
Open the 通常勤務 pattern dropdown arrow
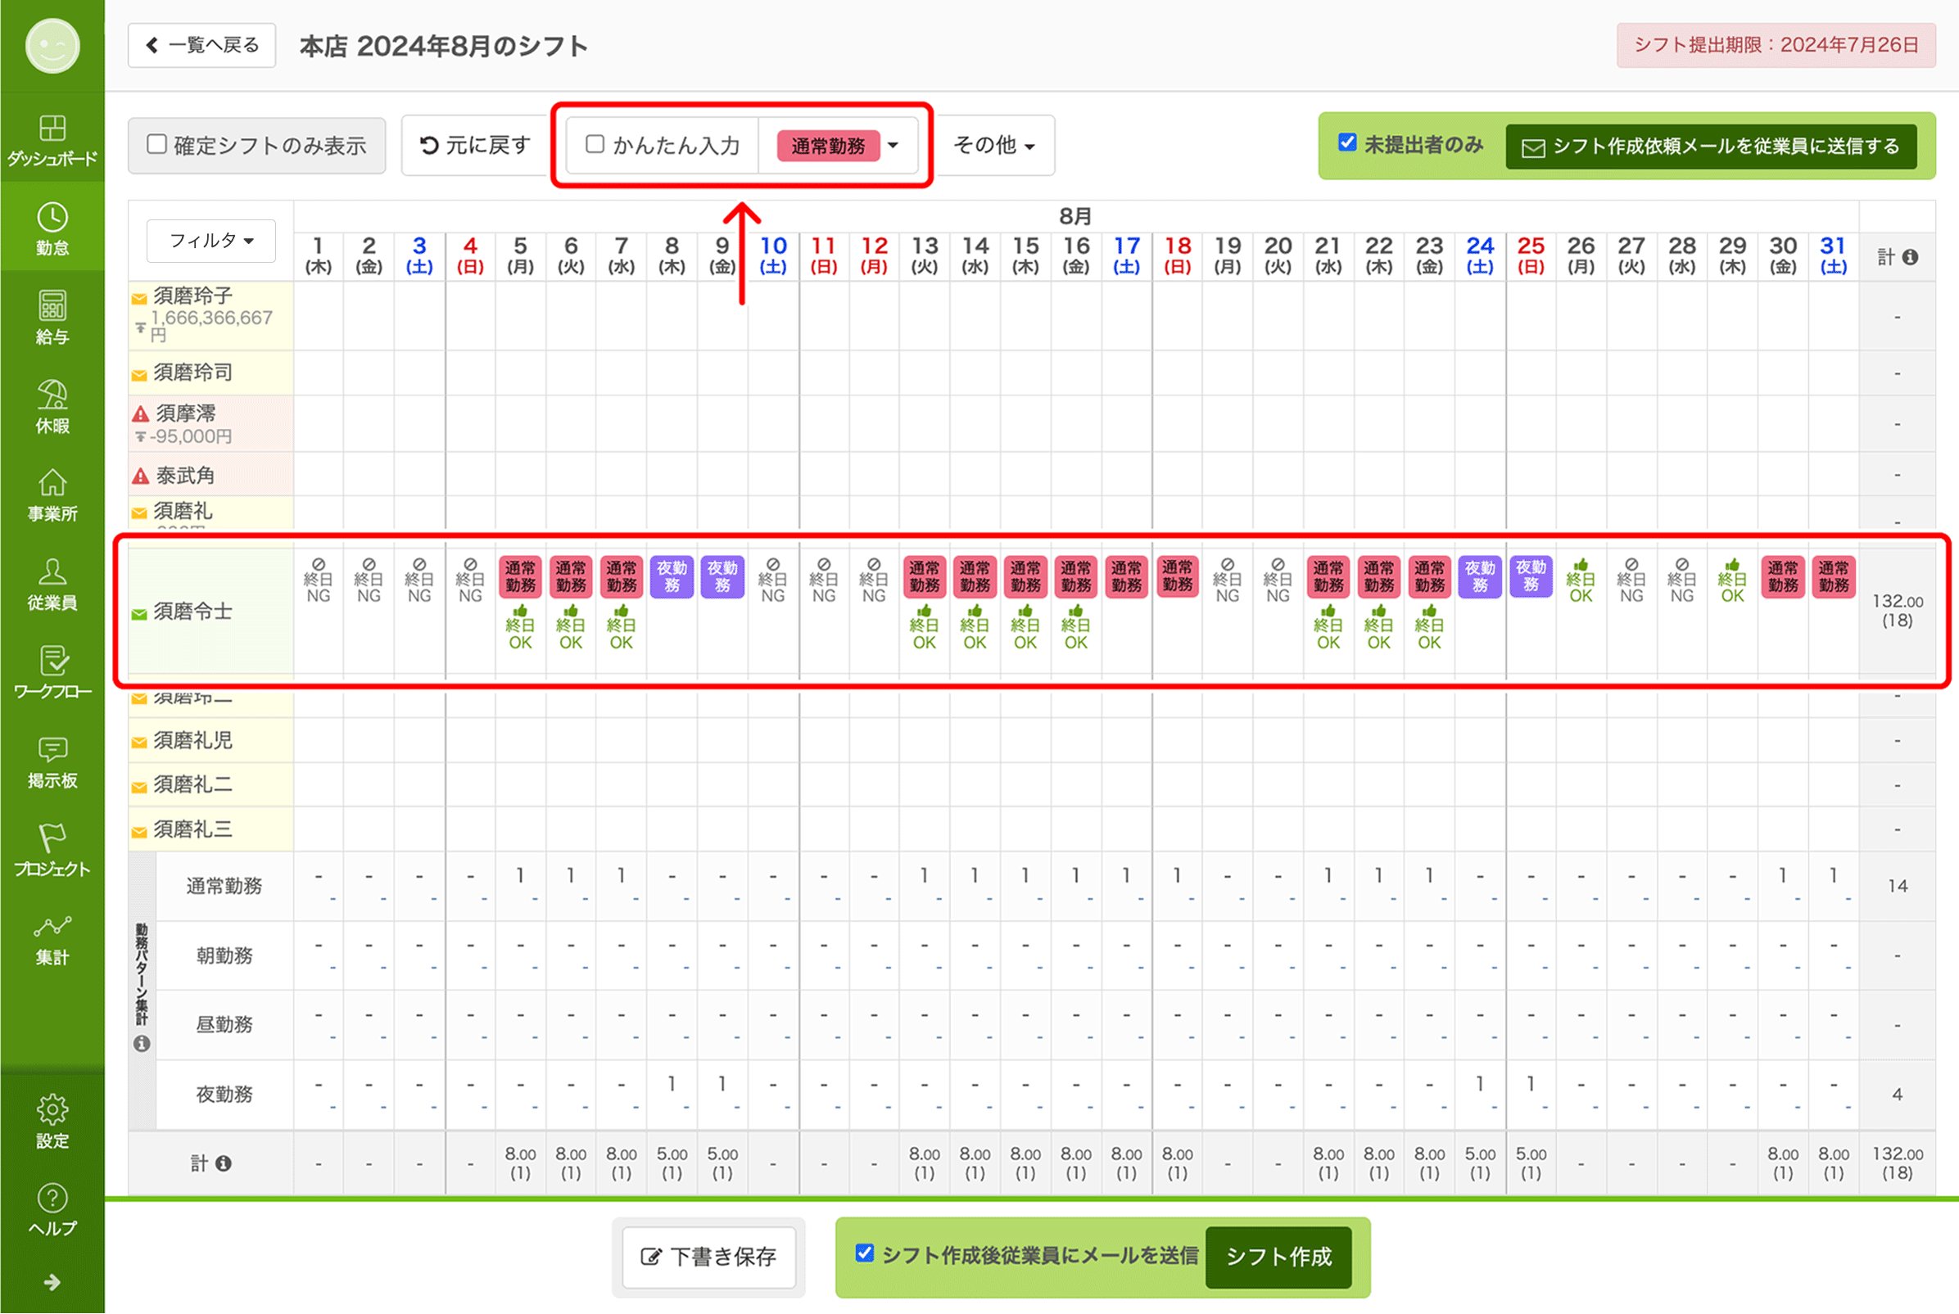894,145
